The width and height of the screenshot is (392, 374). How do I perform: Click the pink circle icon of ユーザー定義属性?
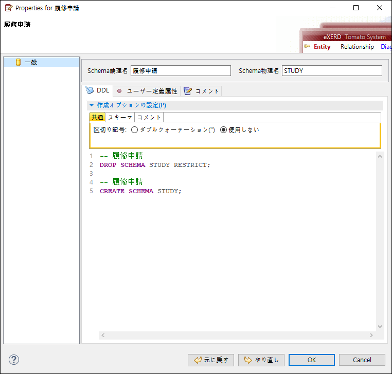119,91
